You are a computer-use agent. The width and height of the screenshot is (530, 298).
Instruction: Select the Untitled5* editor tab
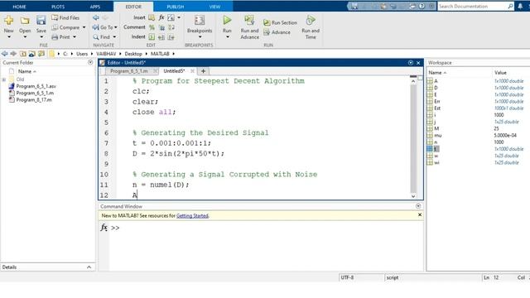[x=174, y=71]
